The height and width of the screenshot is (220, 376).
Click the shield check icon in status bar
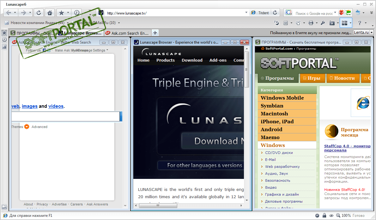(x=317, y=216)
